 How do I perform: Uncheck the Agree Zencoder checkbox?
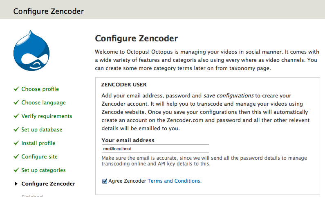coord(105,181)
